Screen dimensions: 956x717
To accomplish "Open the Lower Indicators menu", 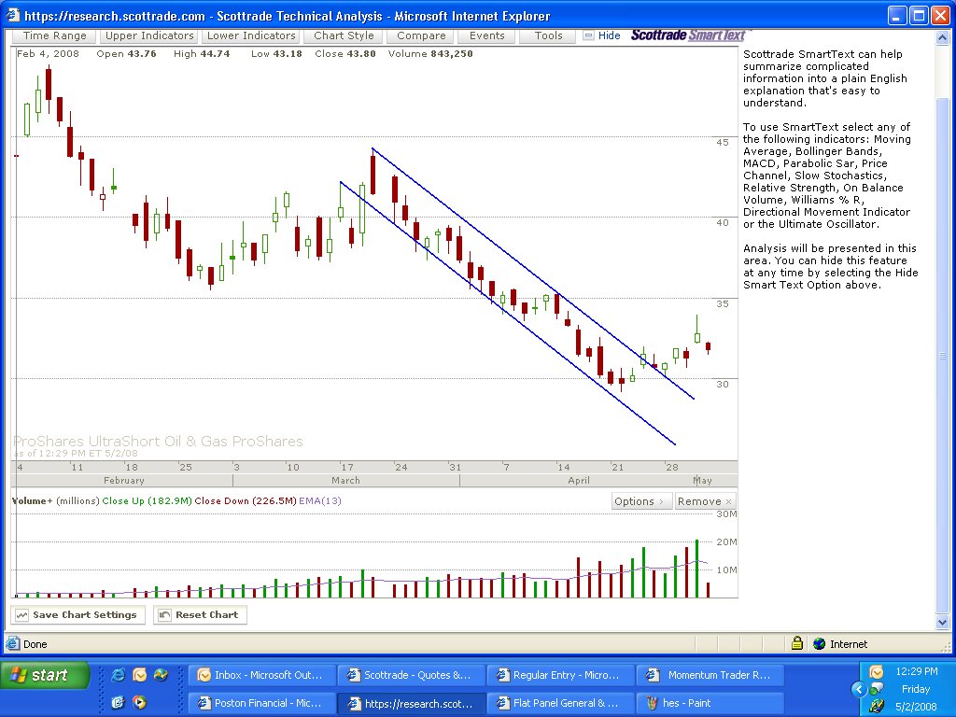I will tap(251, 35).
